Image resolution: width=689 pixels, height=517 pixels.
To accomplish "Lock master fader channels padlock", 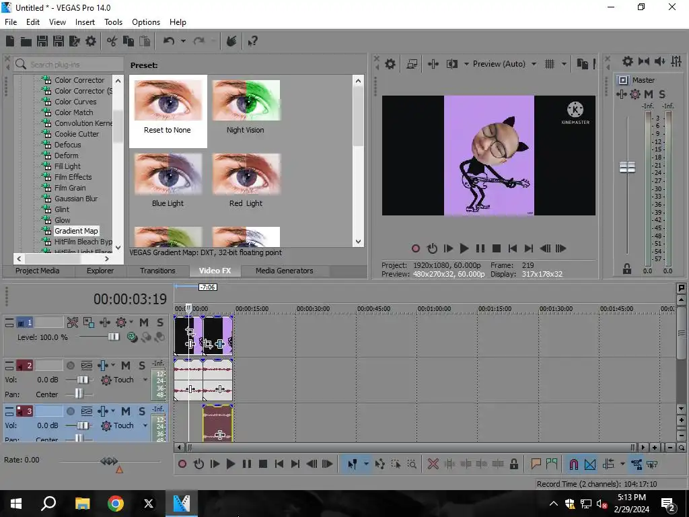I will point(627,269).
